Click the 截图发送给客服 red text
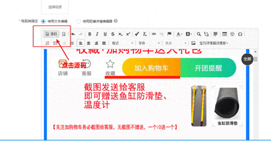 (114, 87)
